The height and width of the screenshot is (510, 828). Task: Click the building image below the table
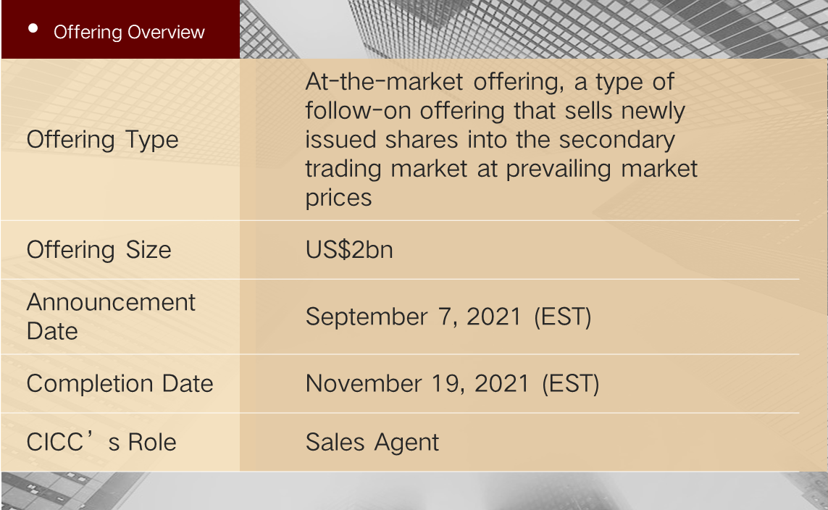click(413, 491)
